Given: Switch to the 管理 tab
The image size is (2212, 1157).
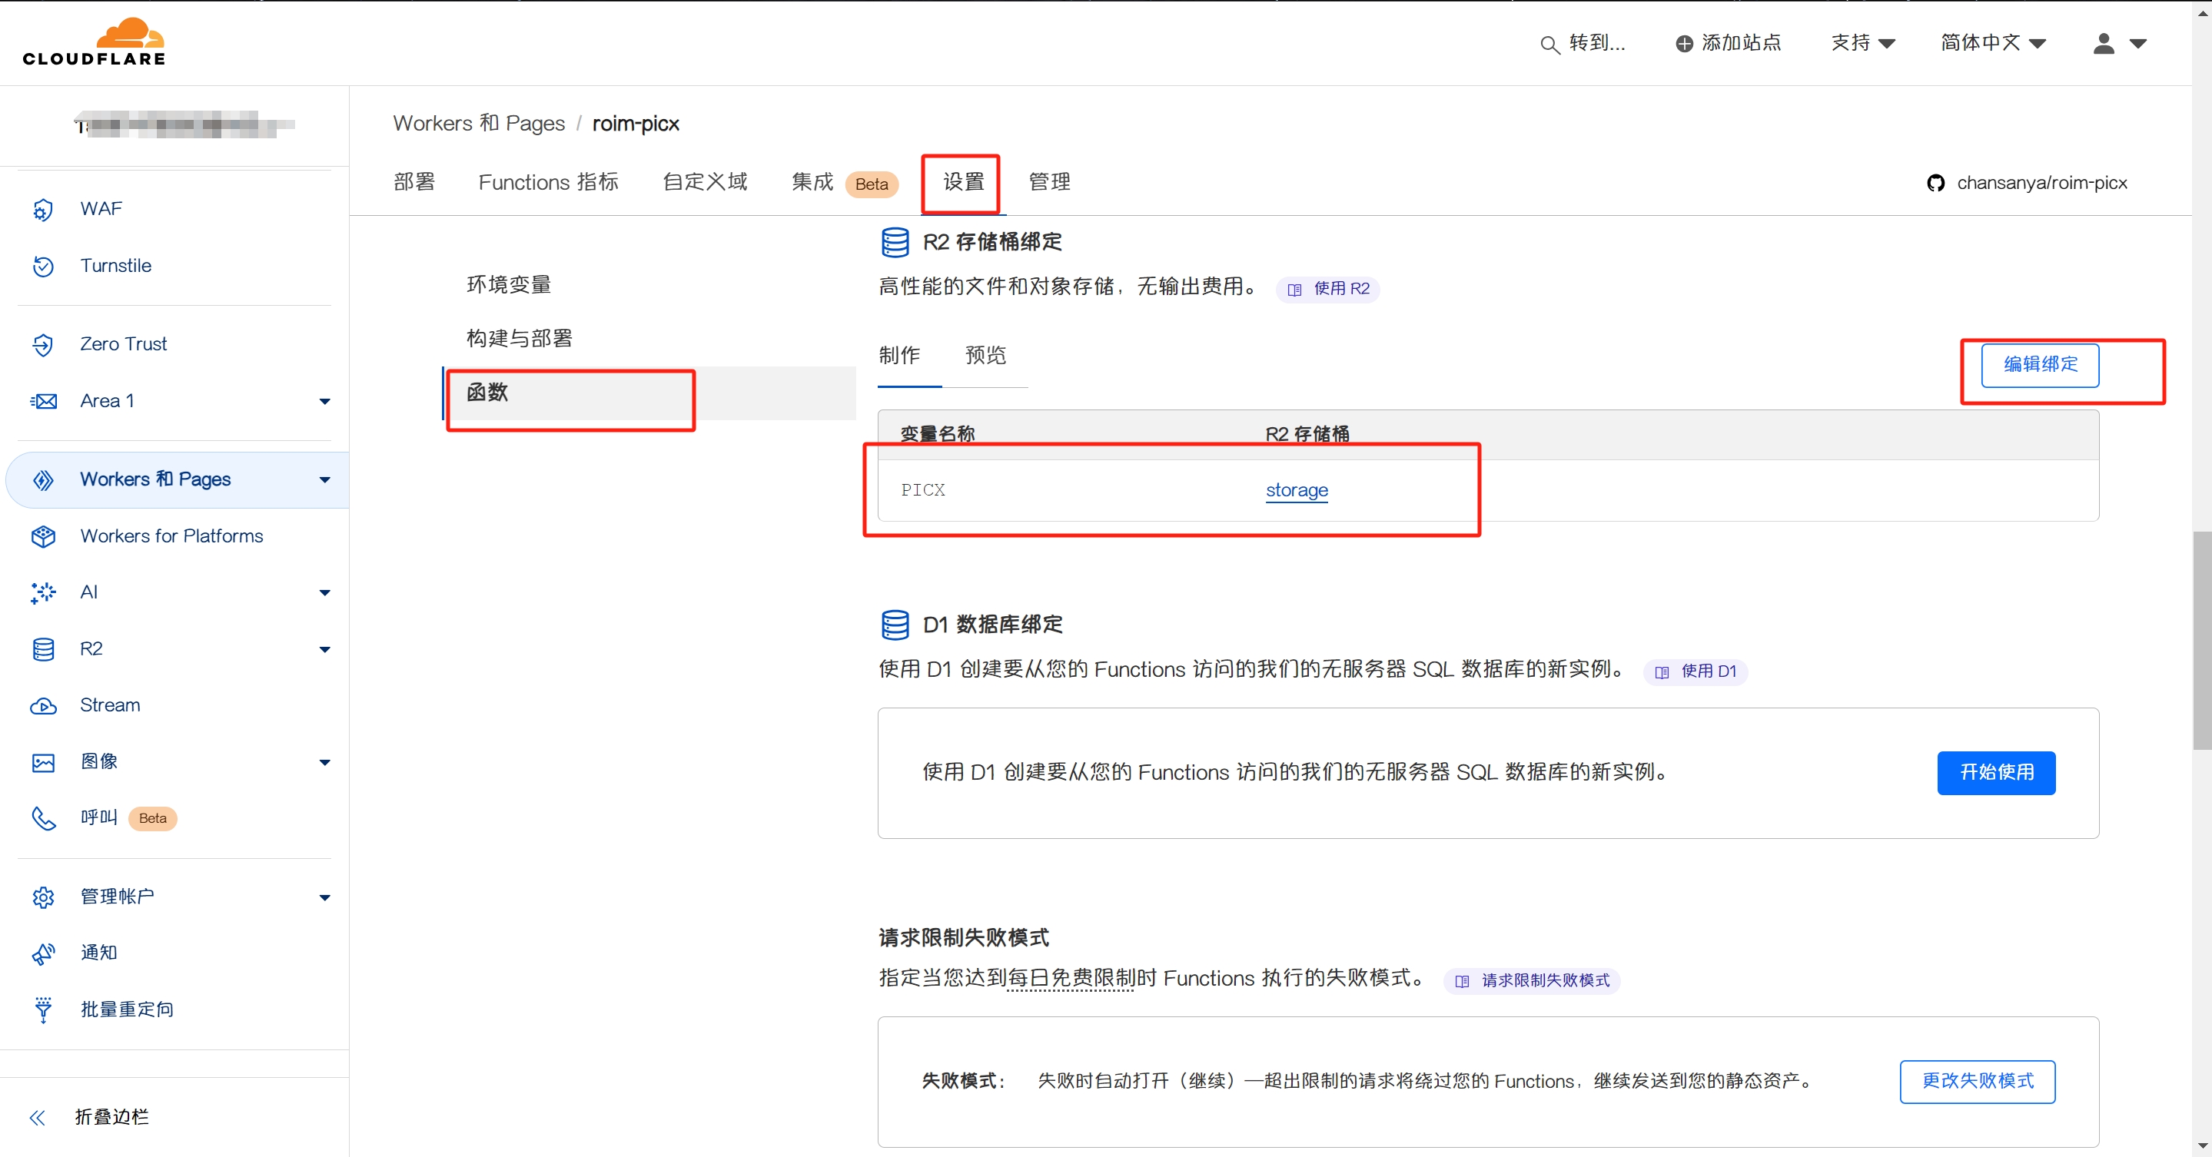Looking at the screenshot, I should tap(1049, 182).
